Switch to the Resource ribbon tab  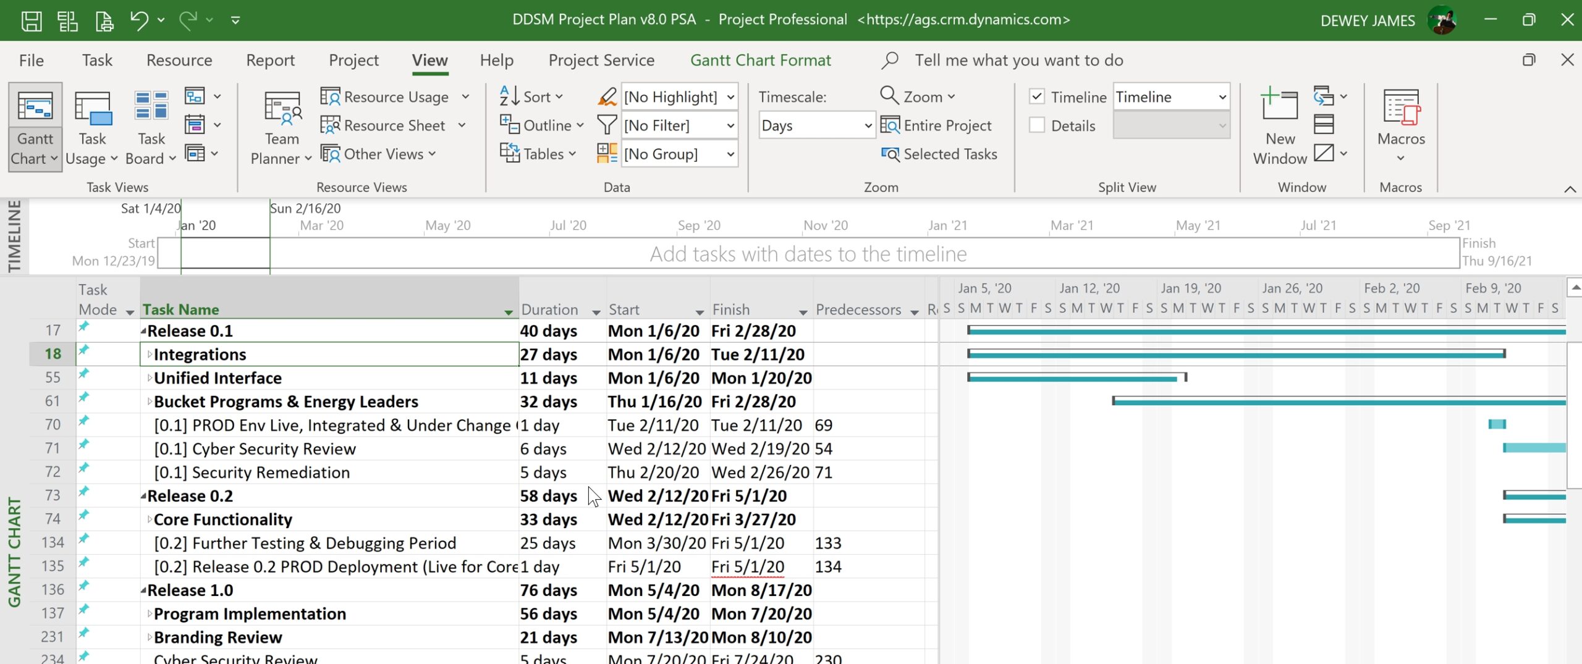(x=179, y=60)
